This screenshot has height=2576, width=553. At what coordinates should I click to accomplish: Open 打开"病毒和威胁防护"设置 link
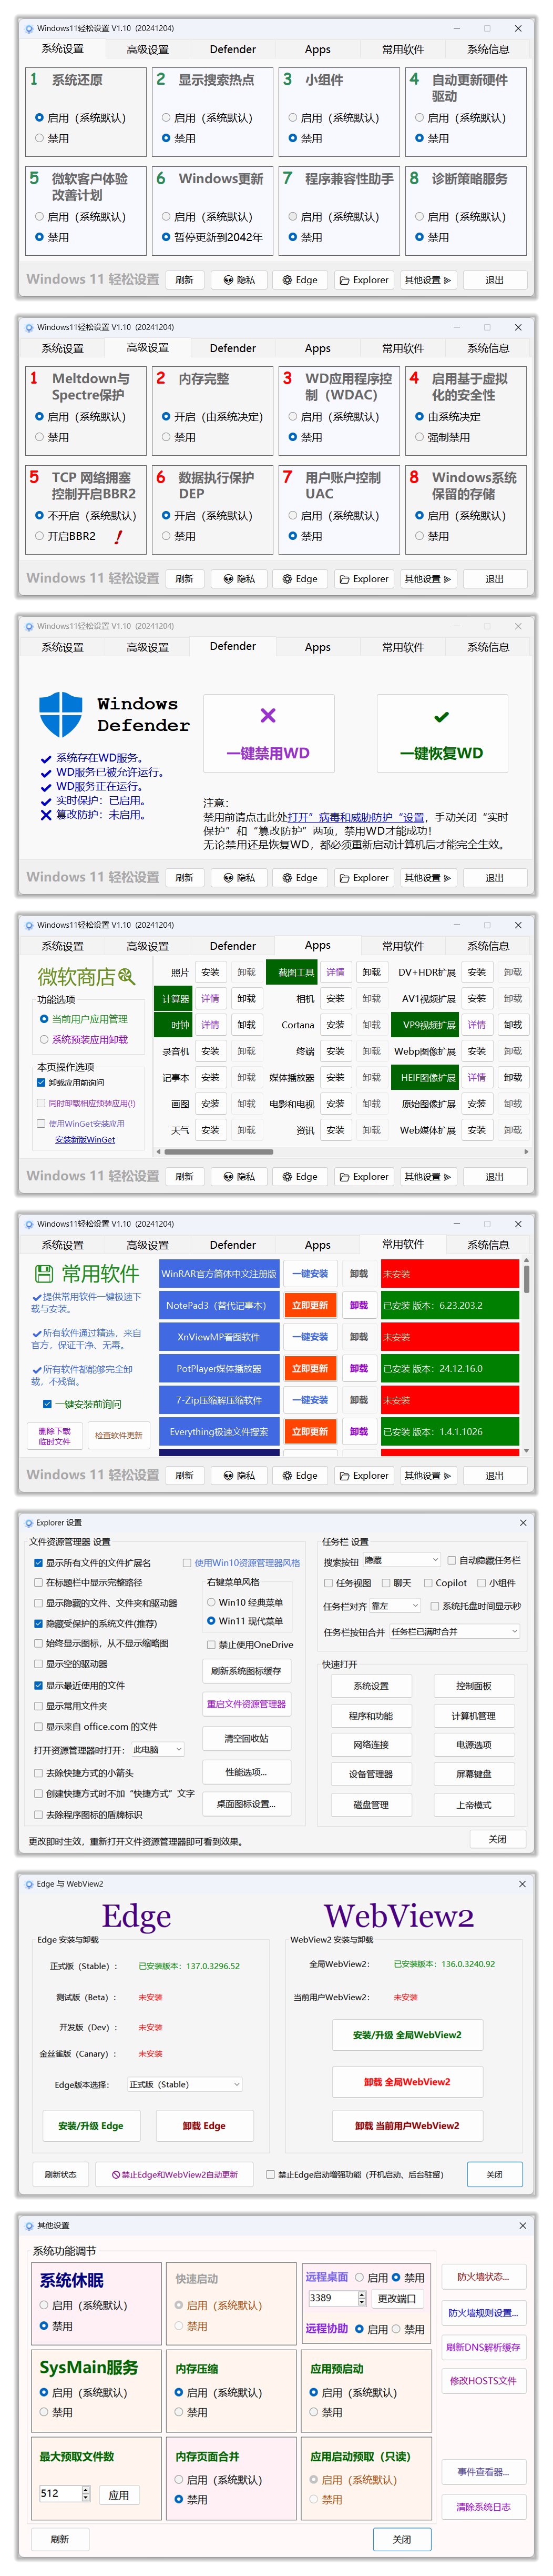355,817
